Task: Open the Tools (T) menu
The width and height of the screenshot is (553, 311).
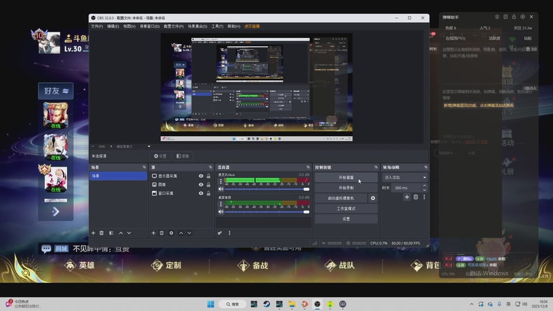Action: pyautogui.click(x=217, y=26)
